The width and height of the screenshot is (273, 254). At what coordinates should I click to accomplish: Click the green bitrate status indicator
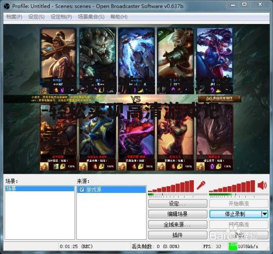pos(233,246)
